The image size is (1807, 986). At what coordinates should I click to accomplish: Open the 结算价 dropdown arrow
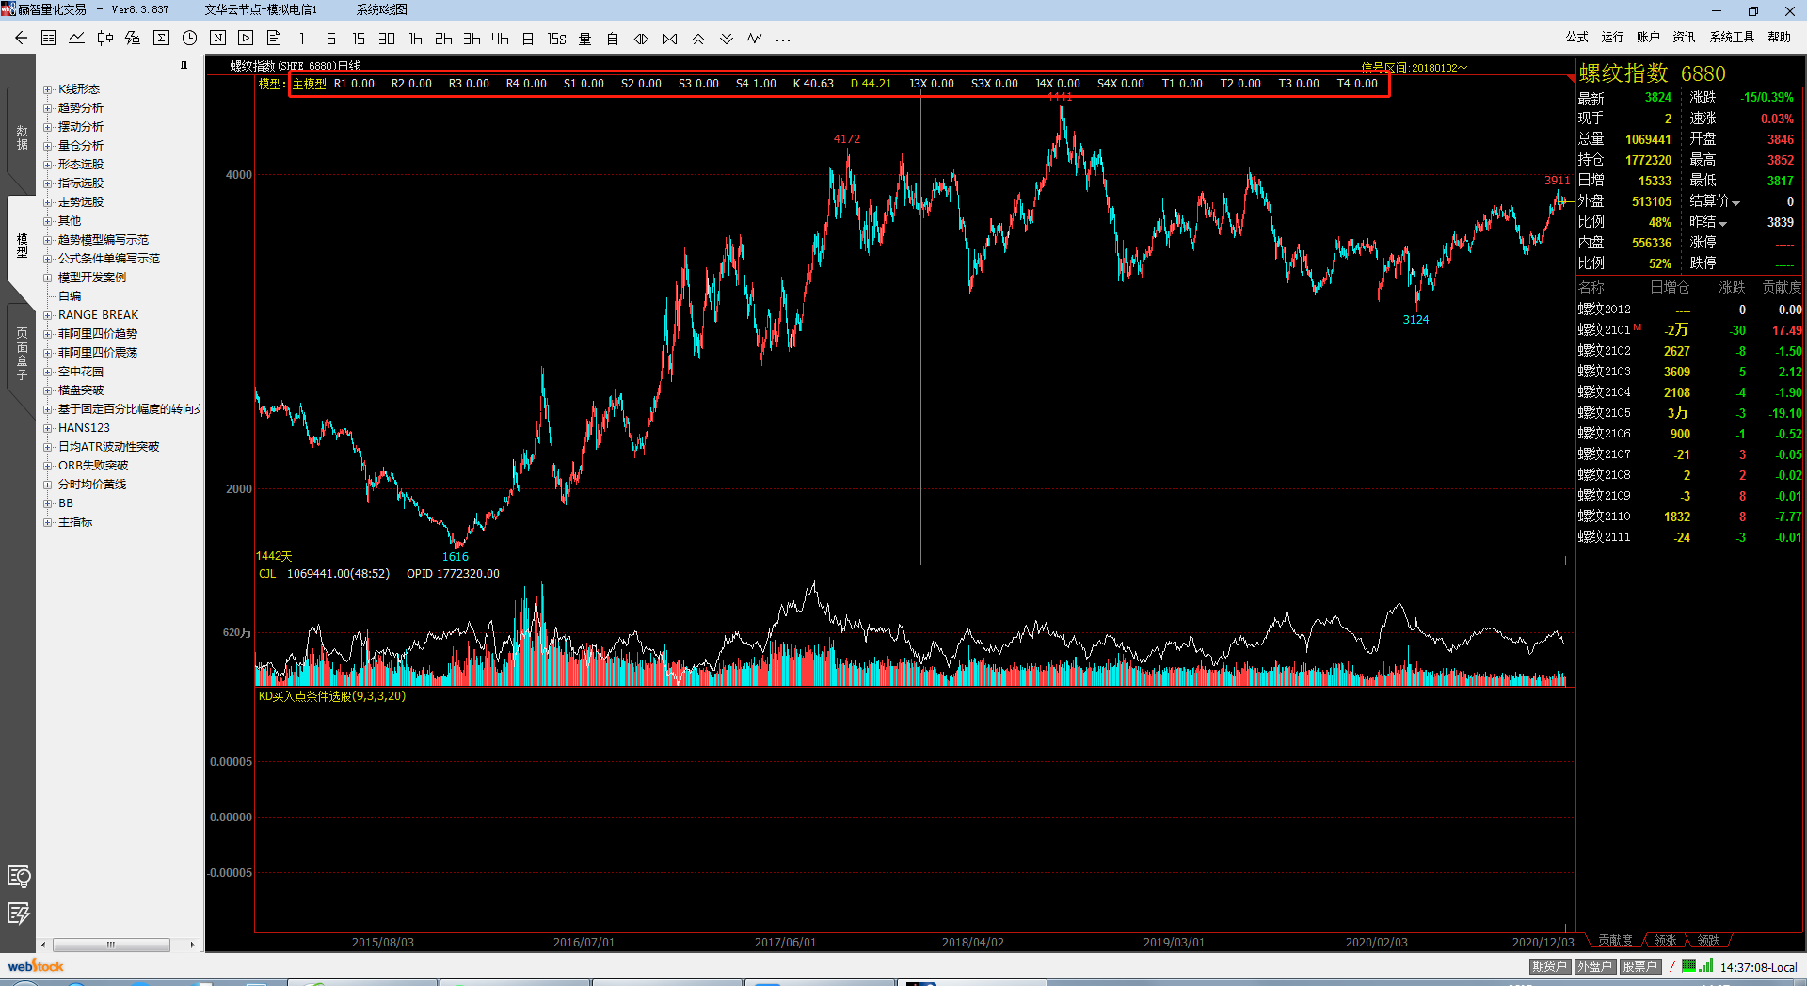click(x=1735, y=202)
